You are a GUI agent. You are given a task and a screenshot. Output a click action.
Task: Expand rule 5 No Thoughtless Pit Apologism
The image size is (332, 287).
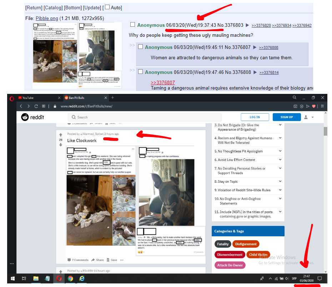(280, 151)
